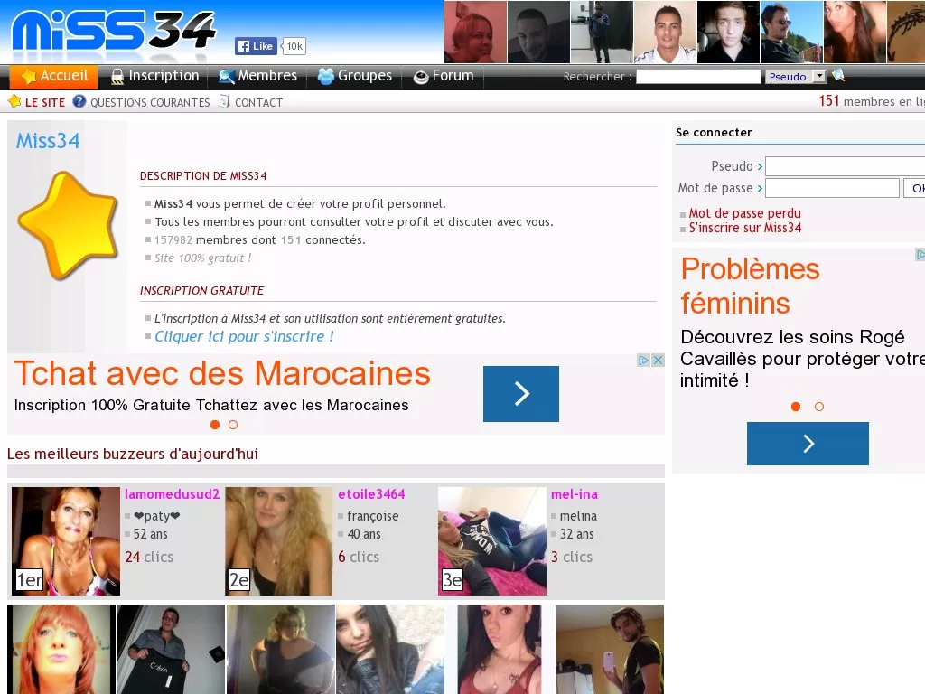
Task: Click the Rechercher search input field
Action: [x=698, y=77]
